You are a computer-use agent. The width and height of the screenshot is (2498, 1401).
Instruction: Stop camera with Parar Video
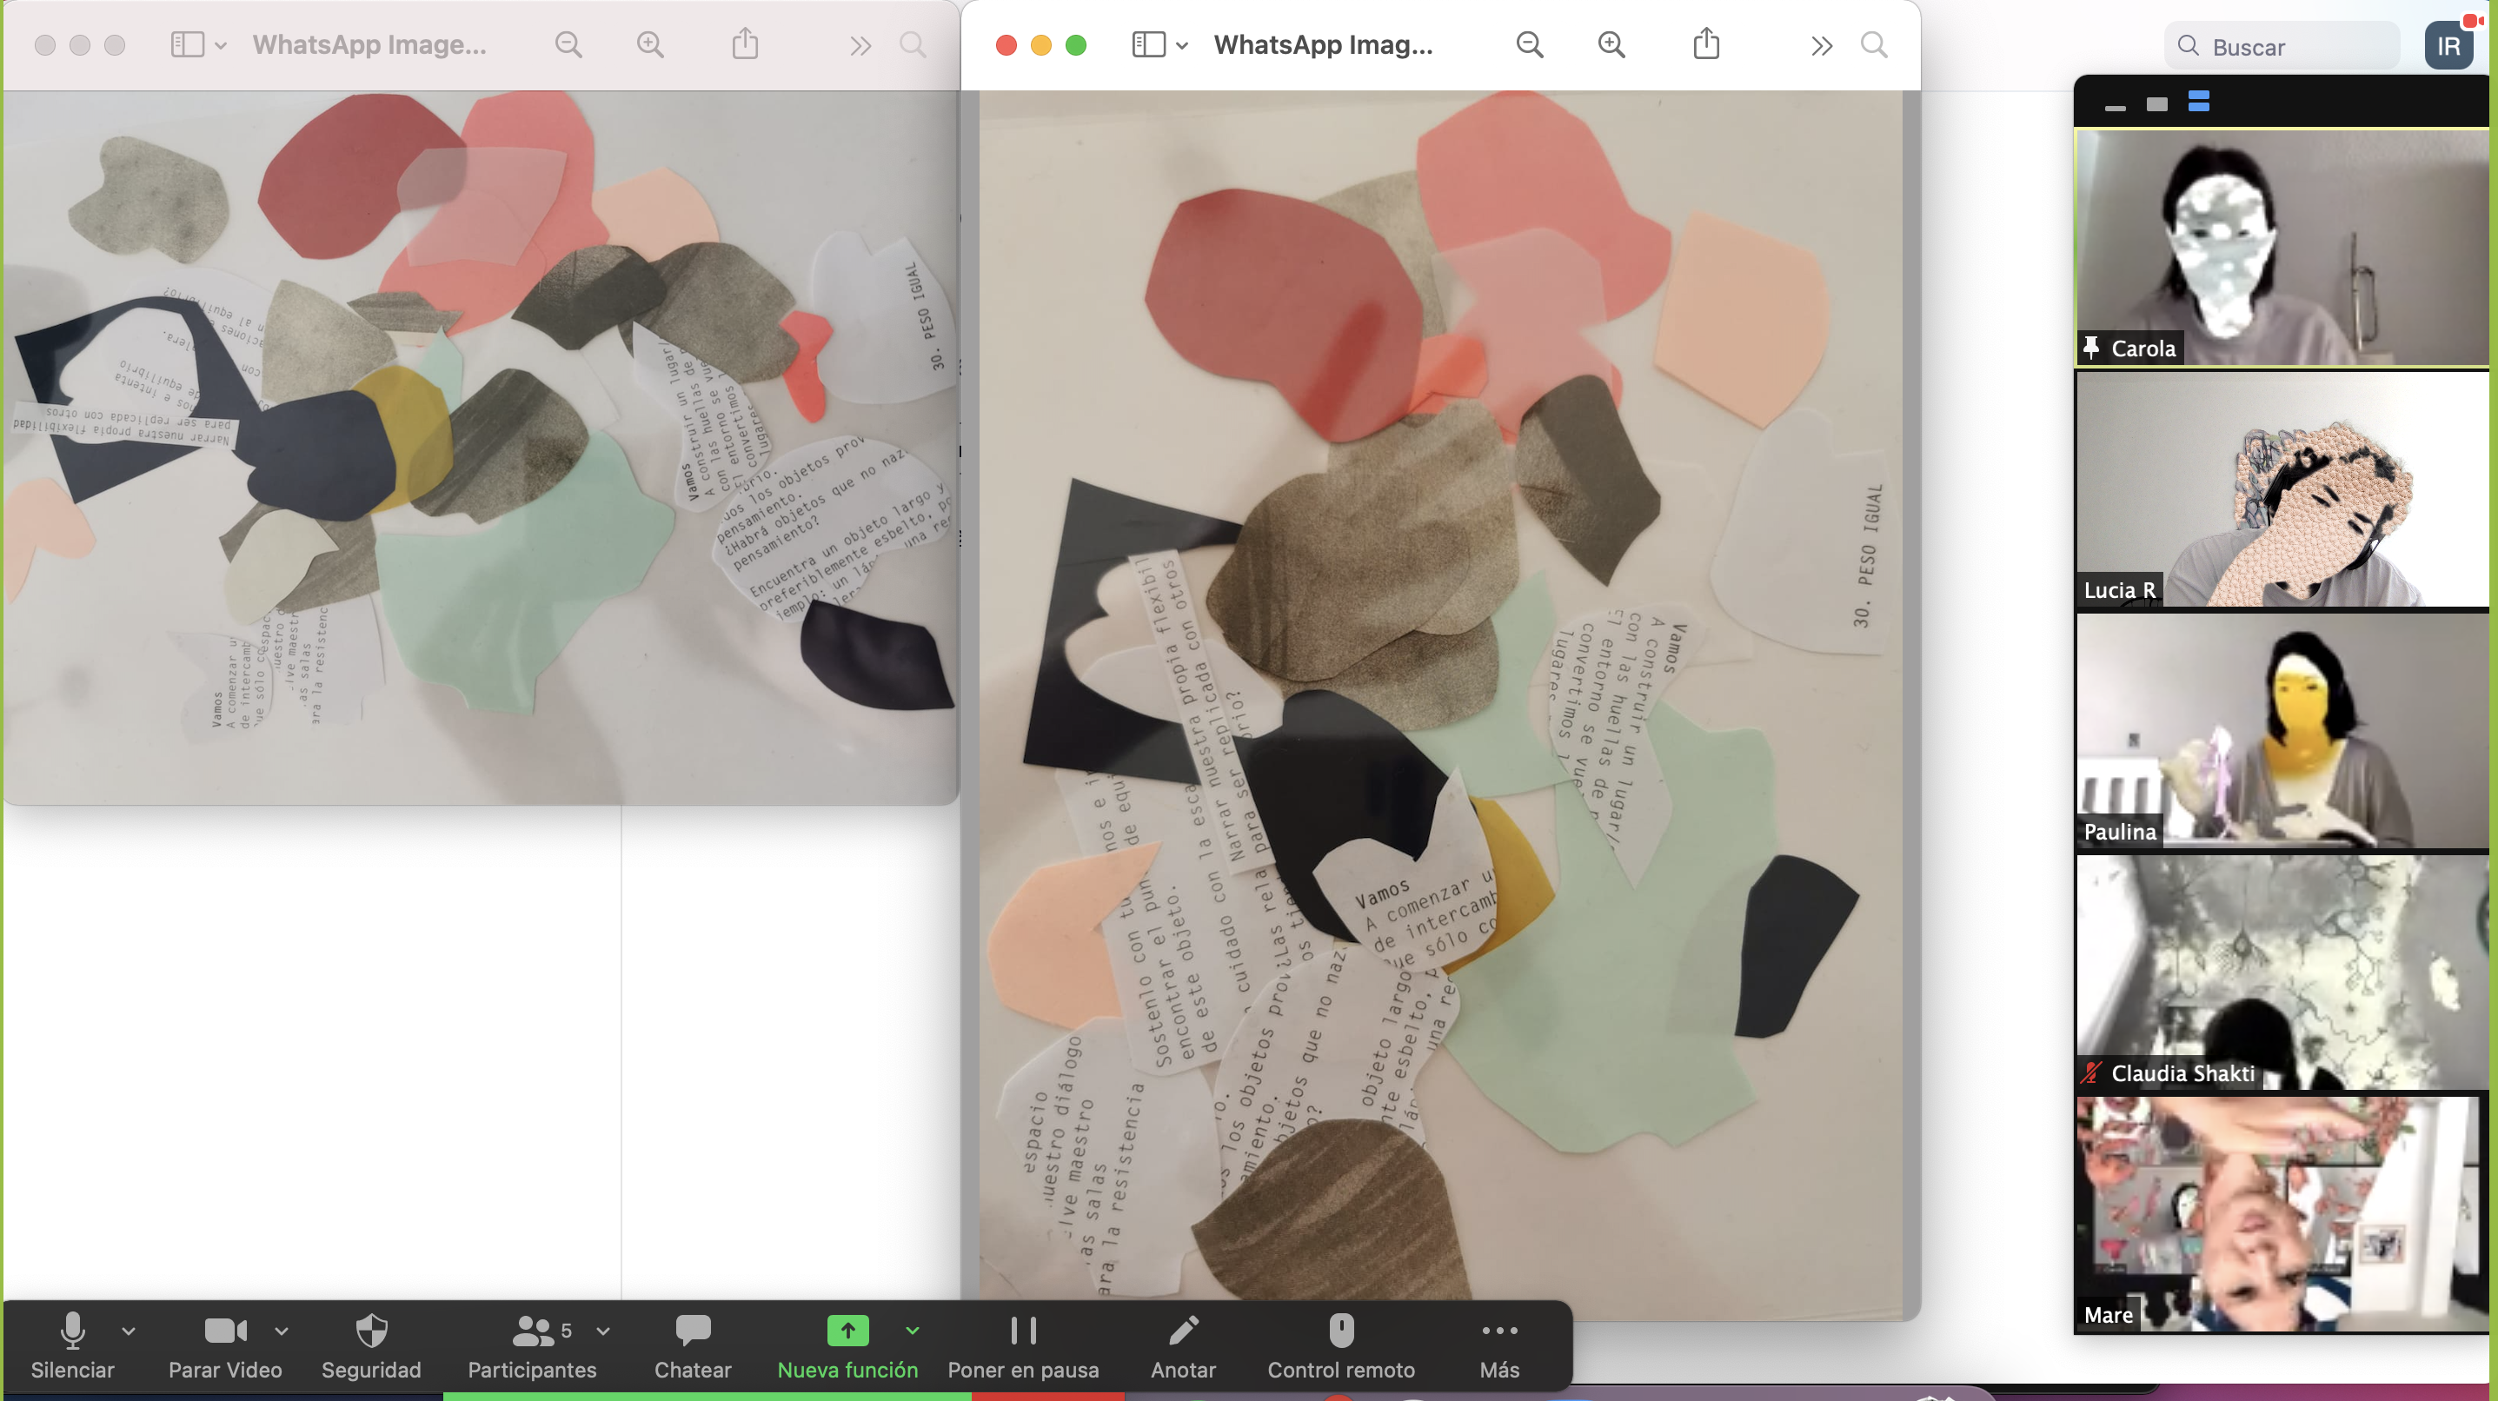225,1345
